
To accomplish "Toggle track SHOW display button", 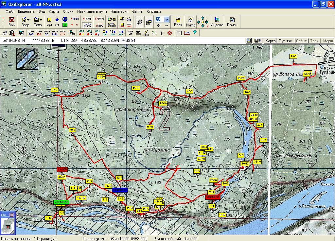I will coord(88,25).
